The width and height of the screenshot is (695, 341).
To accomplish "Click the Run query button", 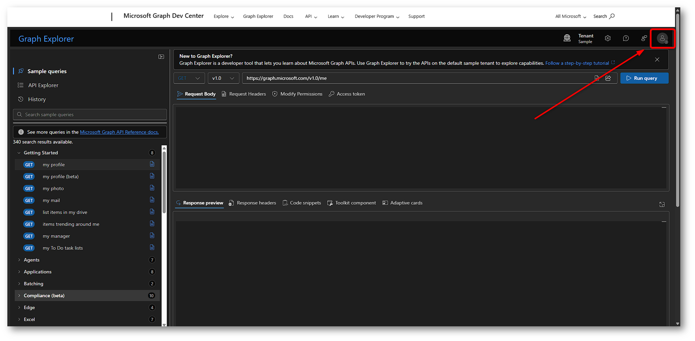I will [x=644, y=78].
